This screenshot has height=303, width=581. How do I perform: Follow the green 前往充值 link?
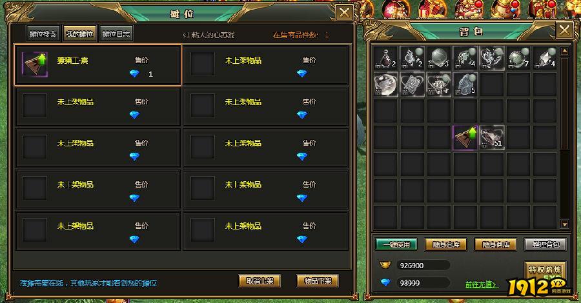pos(482,284)
